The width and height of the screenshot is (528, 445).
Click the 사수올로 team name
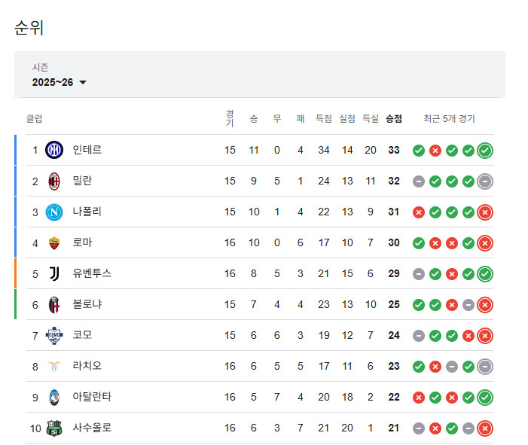click(x=92, y=428)
